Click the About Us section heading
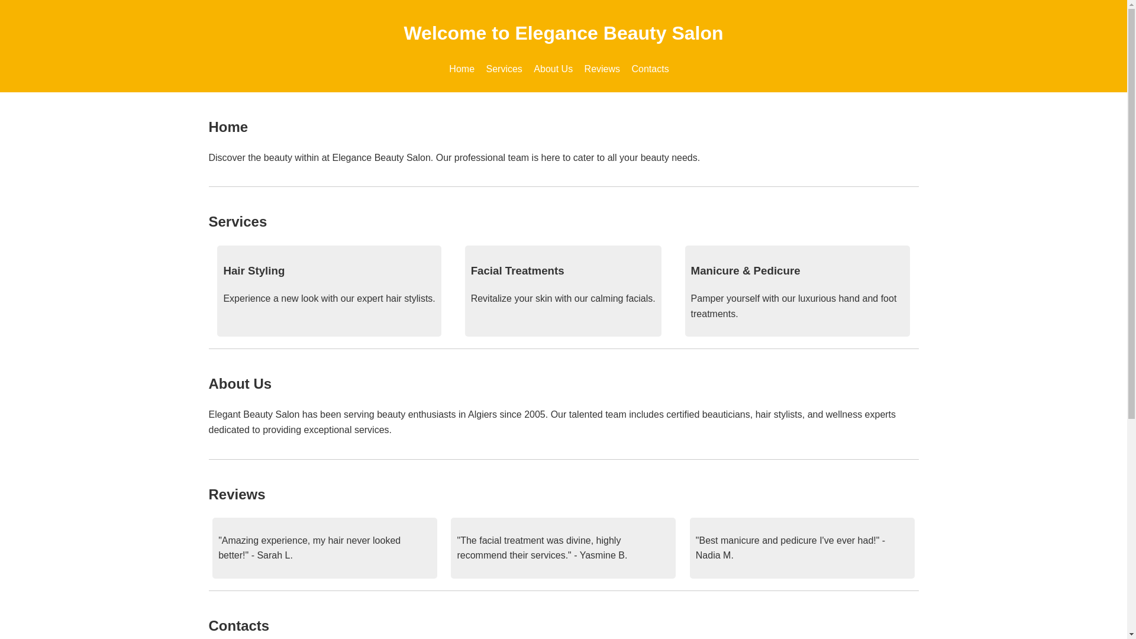1136x639 pixels. [240, 384]
